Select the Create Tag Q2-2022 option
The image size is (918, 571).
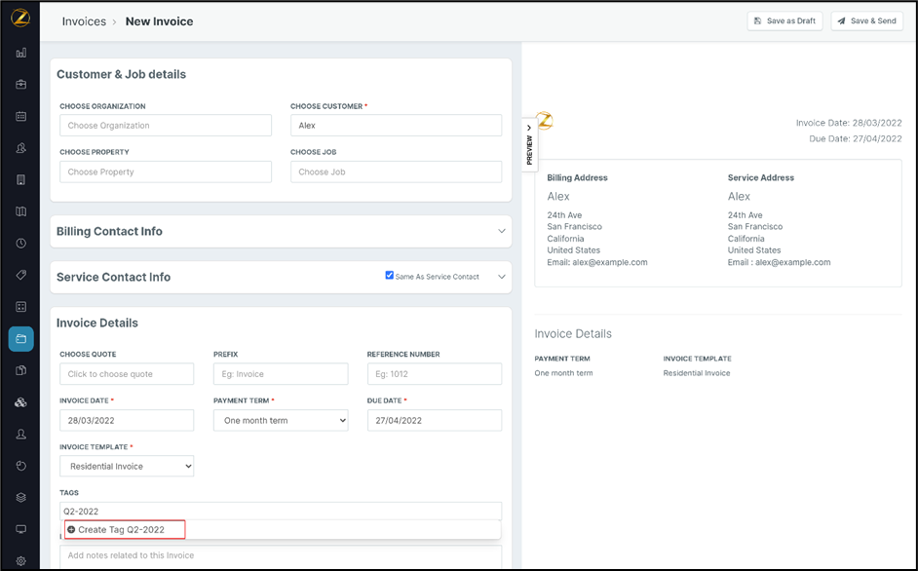coord(124,530)
